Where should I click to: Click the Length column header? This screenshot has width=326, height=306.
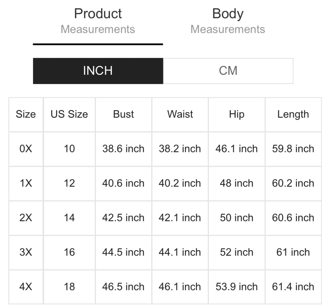pos(293,114)
